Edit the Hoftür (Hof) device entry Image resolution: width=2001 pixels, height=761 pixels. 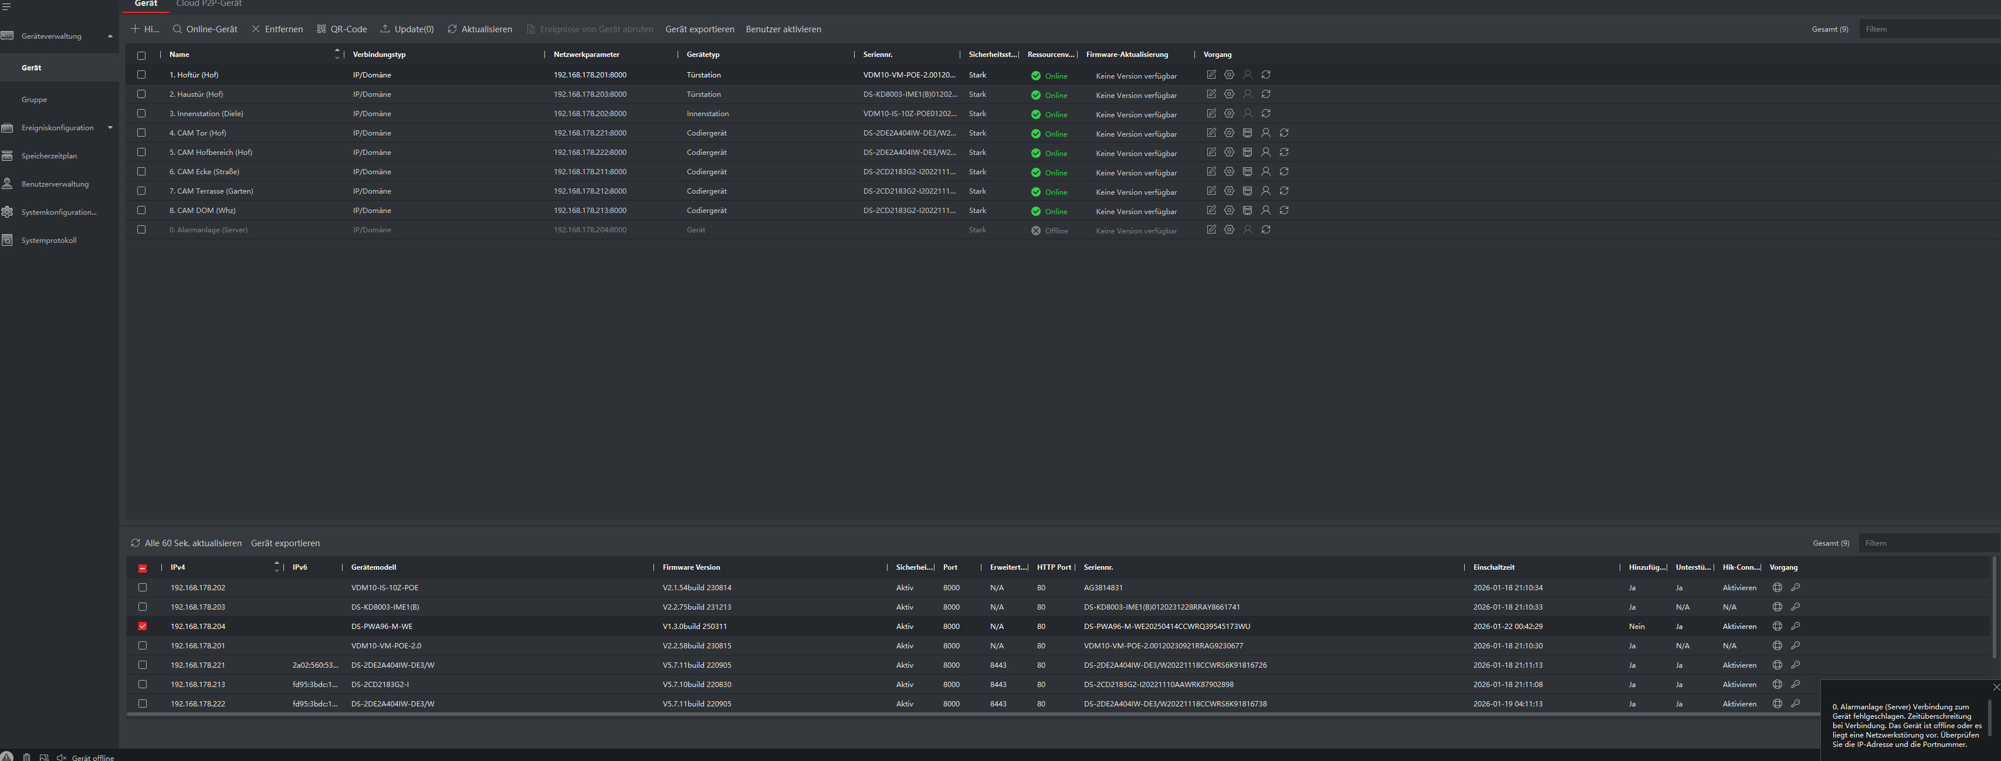(1211, 75)
